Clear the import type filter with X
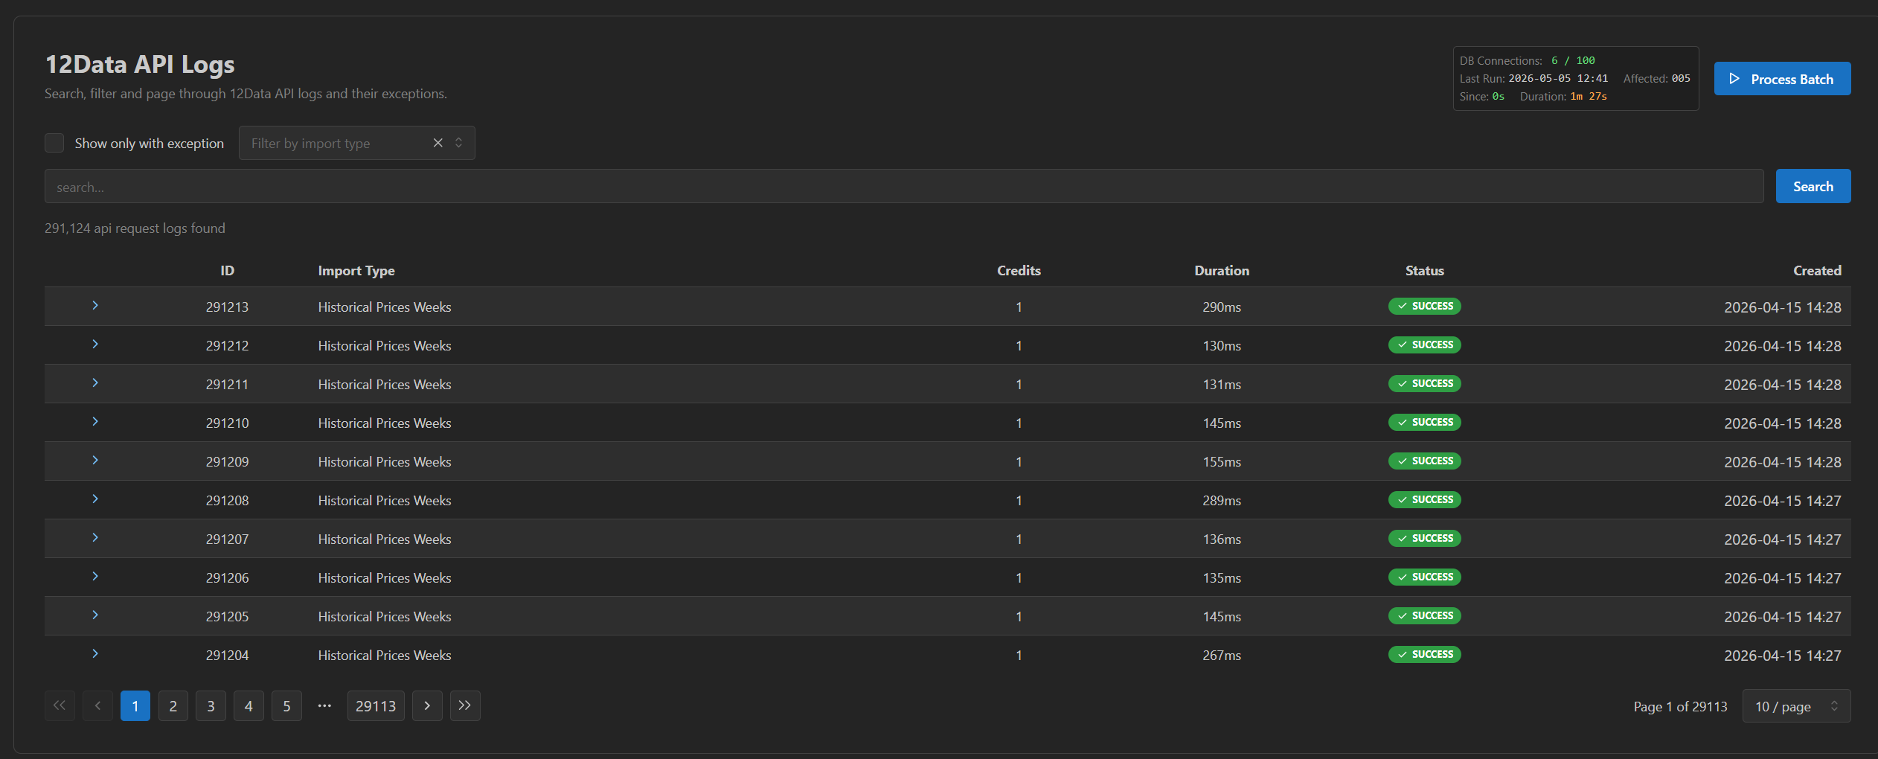This screenshot has width=1878, height=759. 438,143
